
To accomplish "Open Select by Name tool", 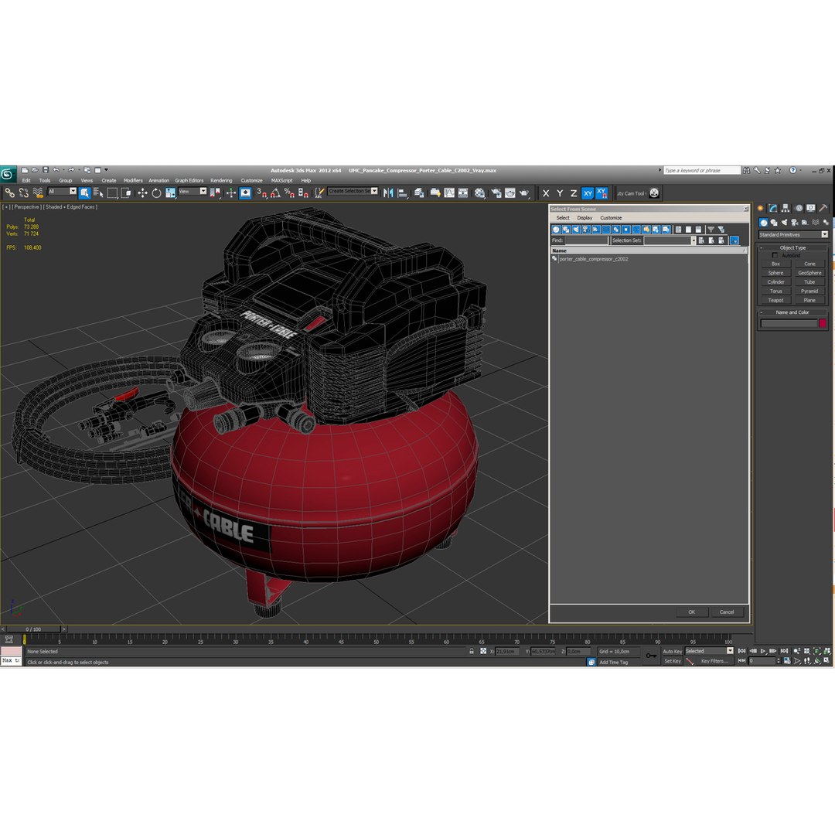I will click(x=98, y=193).
